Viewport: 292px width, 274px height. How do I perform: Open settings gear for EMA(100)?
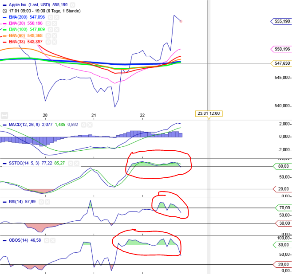tap(51, 30)
